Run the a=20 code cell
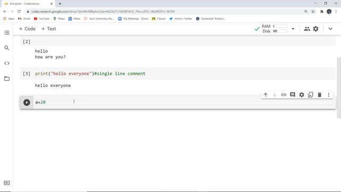 27,102
